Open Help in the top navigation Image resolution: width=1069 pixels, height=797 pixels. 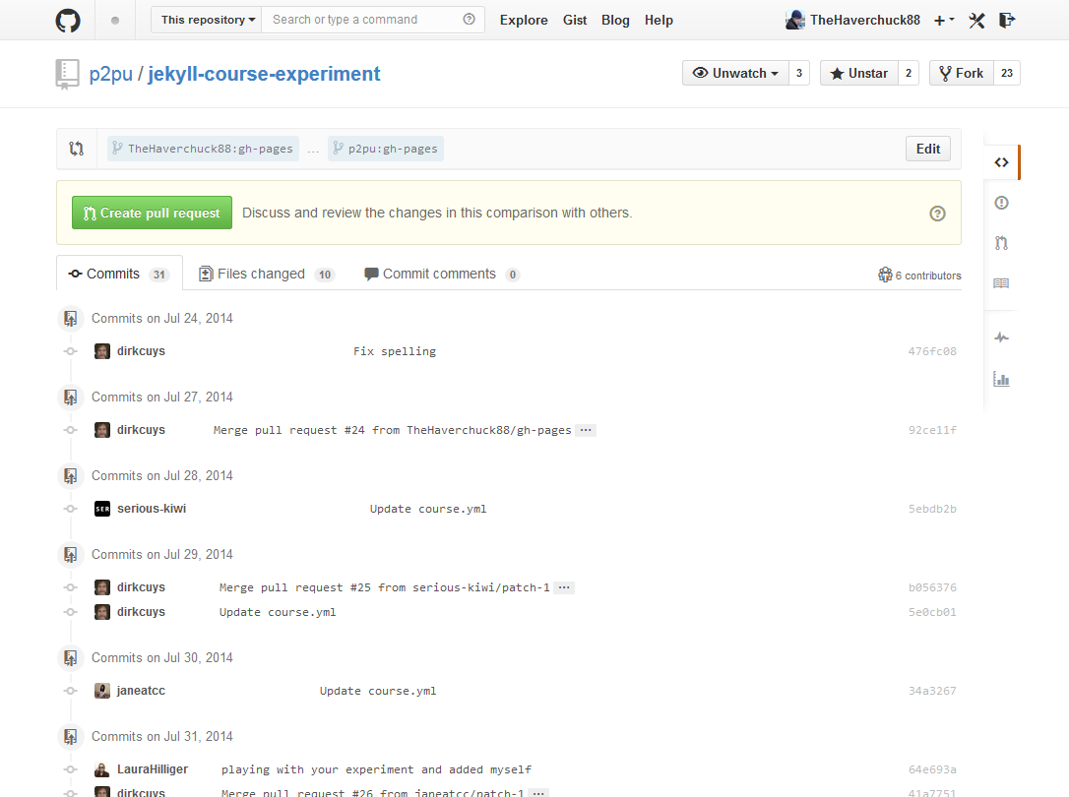click(x=659, y=20)
